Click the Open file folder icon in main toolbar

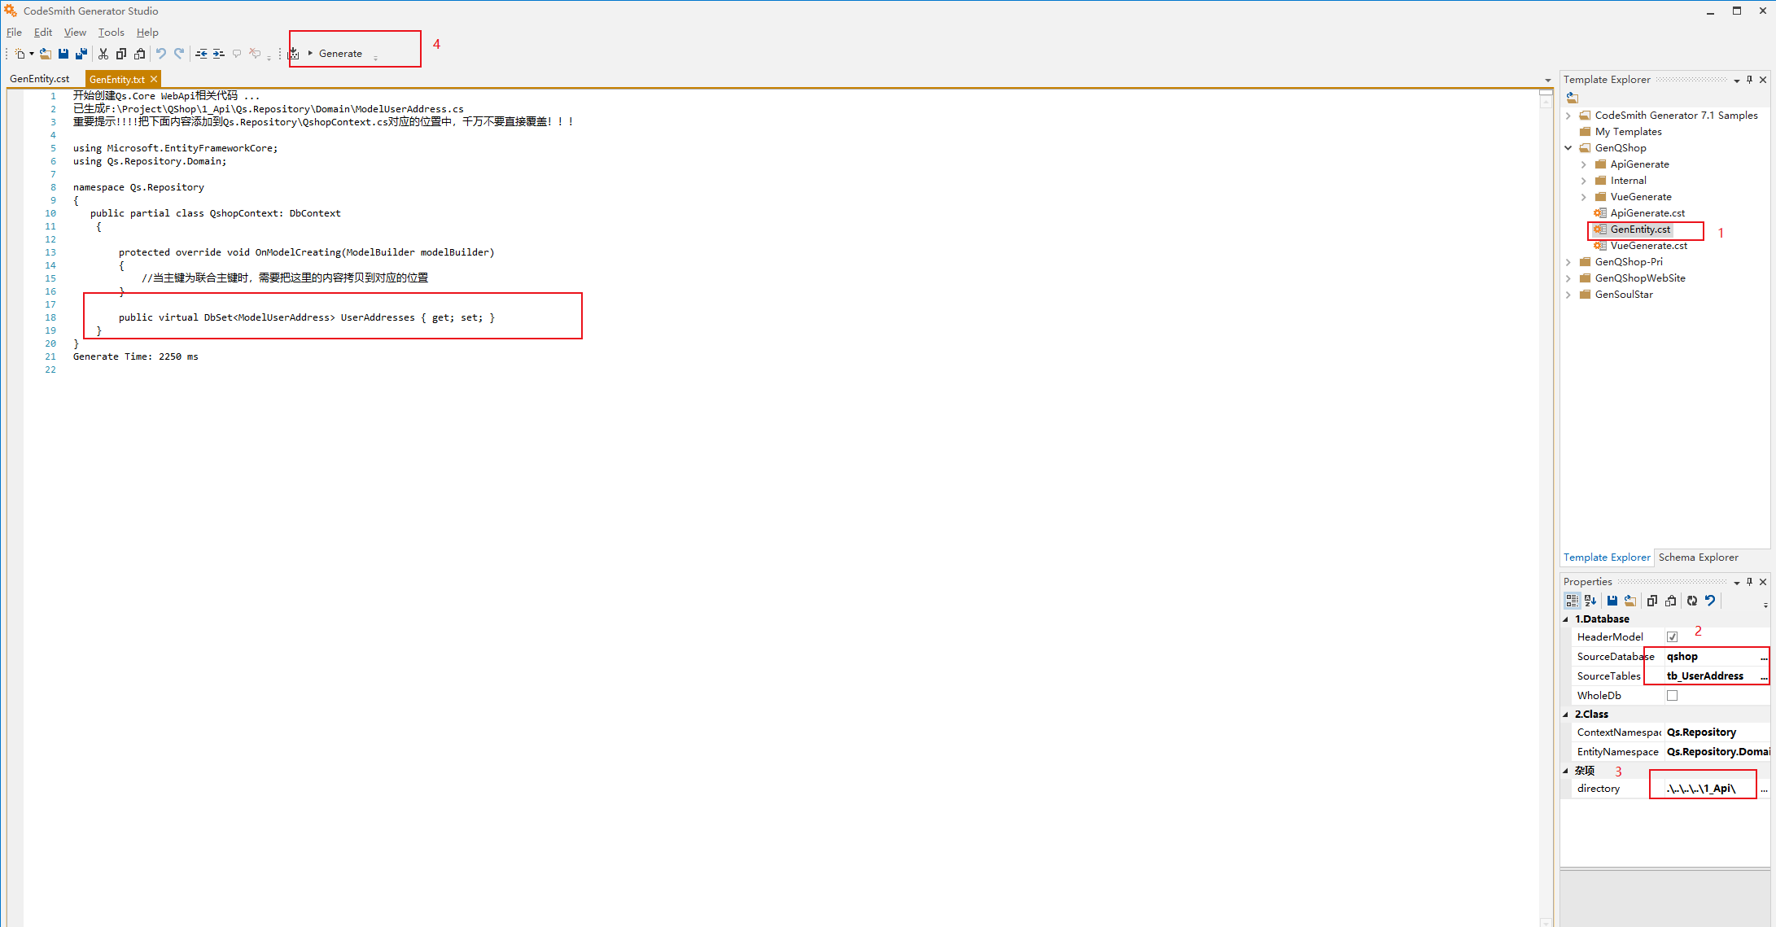[46, 54]
